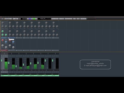The height and width of the screenshot is (93, 124).
Task: Mute the Snare channel
Action: click(10, 55)
